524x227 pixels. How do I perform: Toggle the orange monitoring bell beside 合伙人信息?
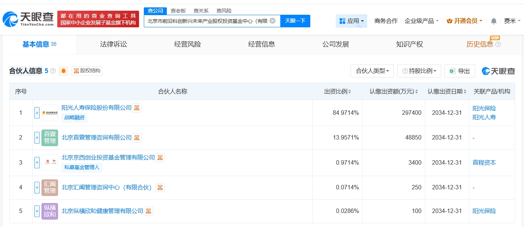click(x=64, y=71)
